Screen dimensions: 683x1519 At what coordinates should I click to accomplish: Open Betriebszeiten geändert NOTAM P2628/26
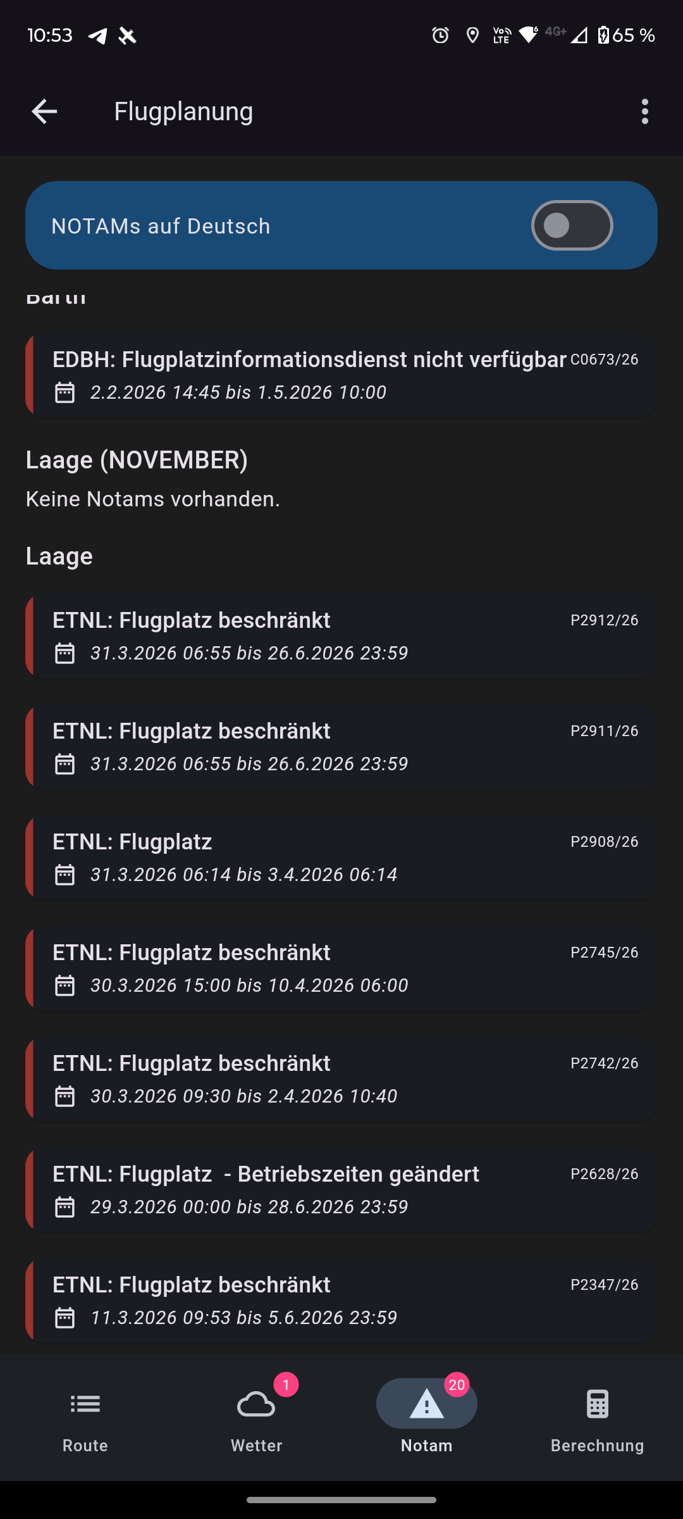click(x=341, y=1190)
